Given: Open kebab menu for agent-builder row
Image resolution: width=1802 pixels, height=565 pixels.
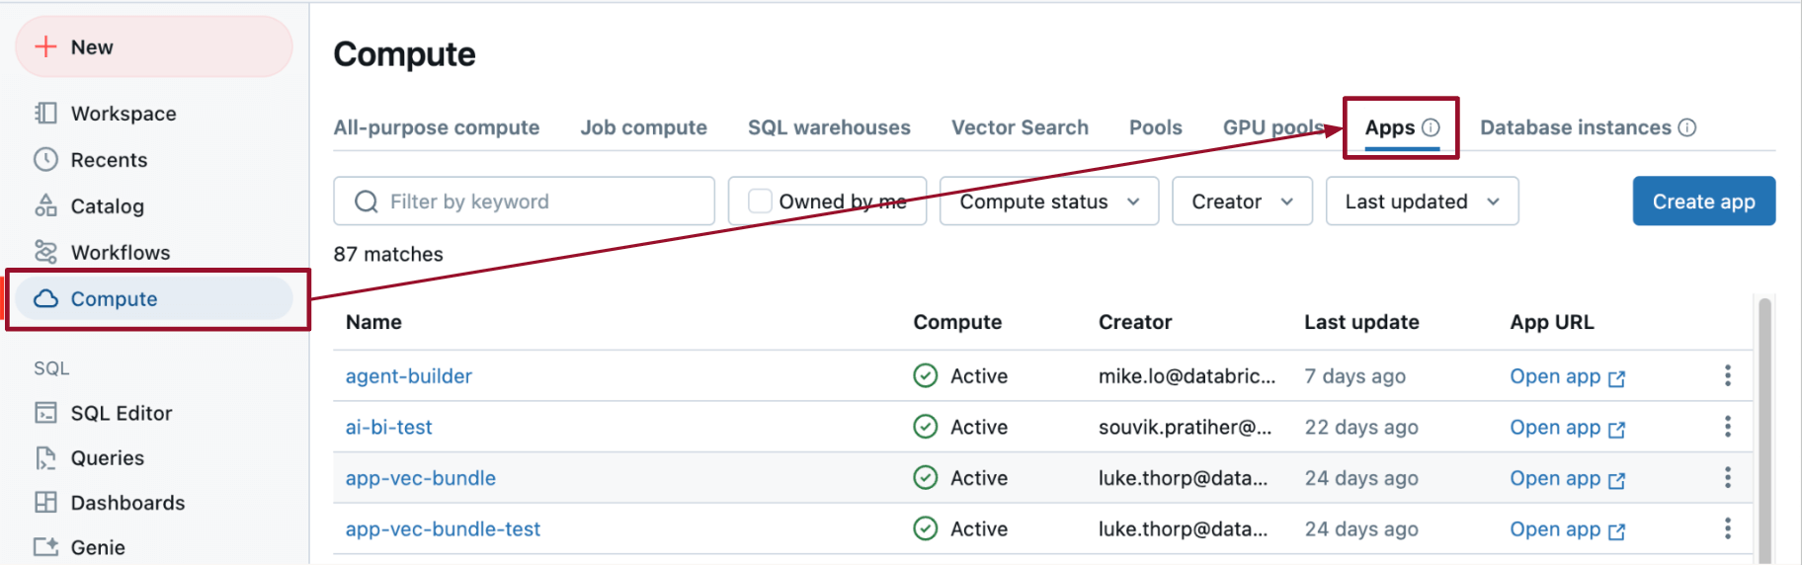Looking at the screenshot, I should (1727, 375).
